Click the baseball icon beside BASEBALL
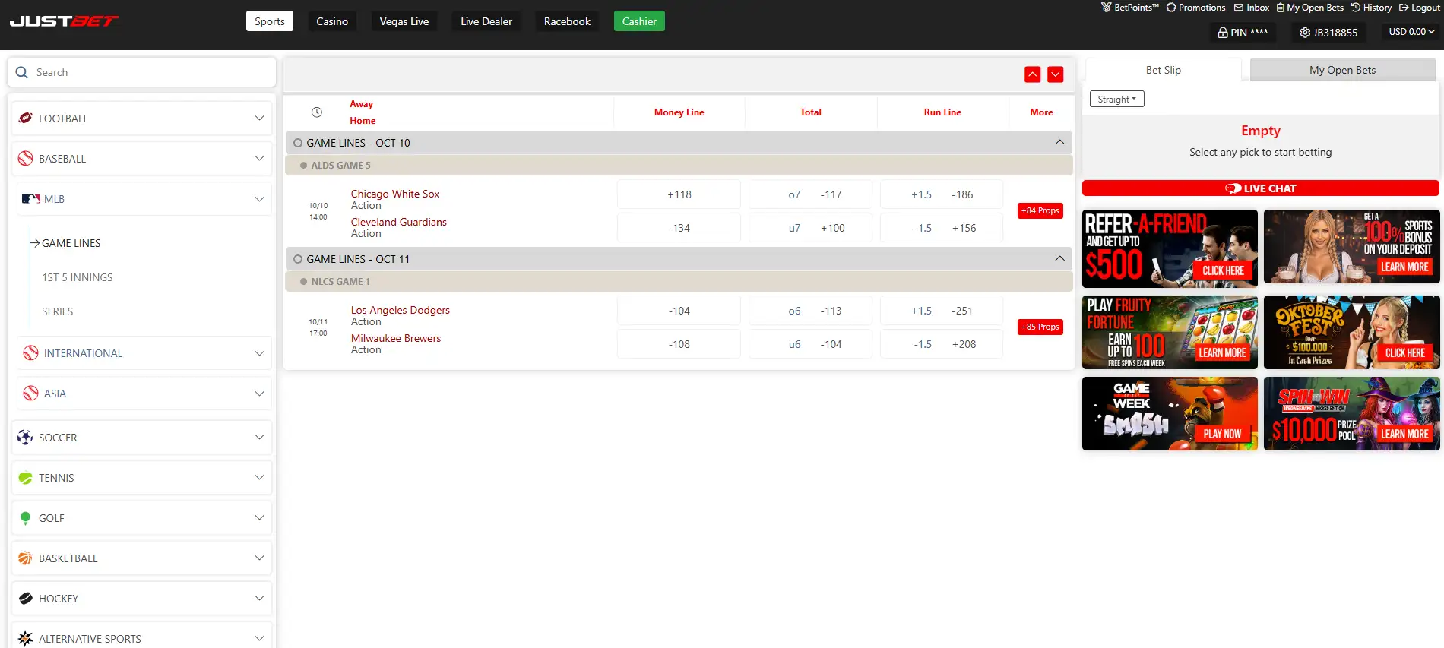This screenshot has width=1444, height=648. point(25,158)
